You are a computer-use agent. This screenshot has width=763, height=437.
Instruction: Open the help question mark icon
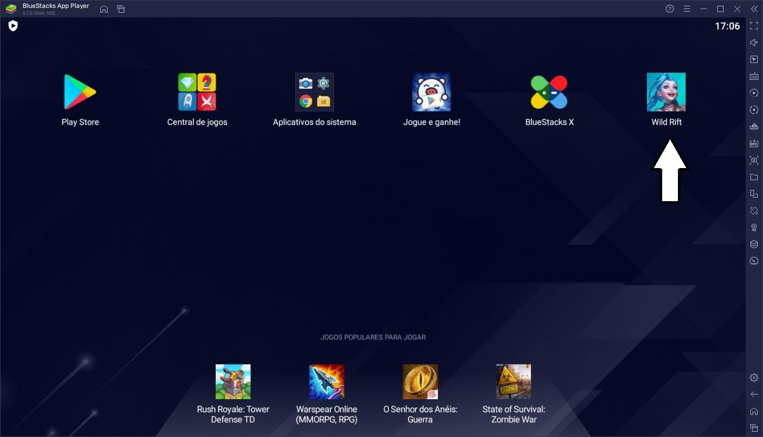click(x=670, y=9)
